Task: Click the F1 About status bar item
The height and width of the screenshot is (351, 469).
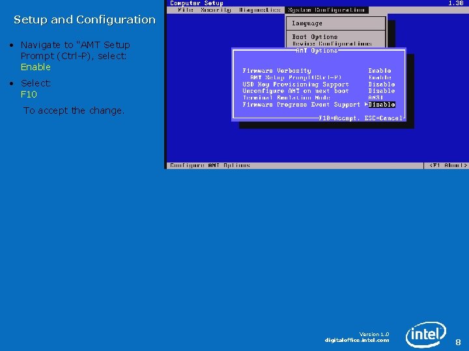Action: coord(448,165)
